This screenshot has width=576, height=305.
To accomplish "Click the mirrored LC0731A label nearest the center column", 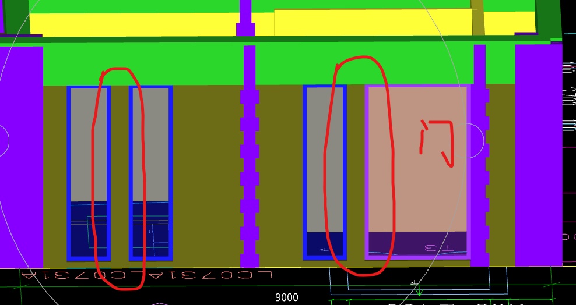I will point(209,275).
